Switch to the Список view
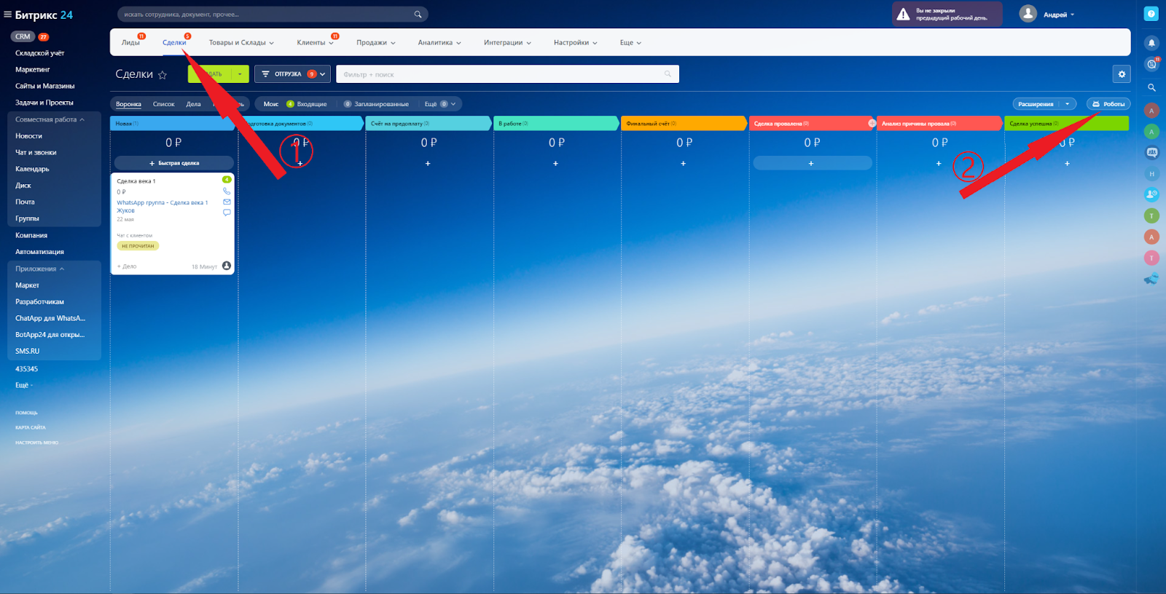Image resolution: width=1166 pixels, height=594 pixels. pyautogui.click(x=163, y=104)
